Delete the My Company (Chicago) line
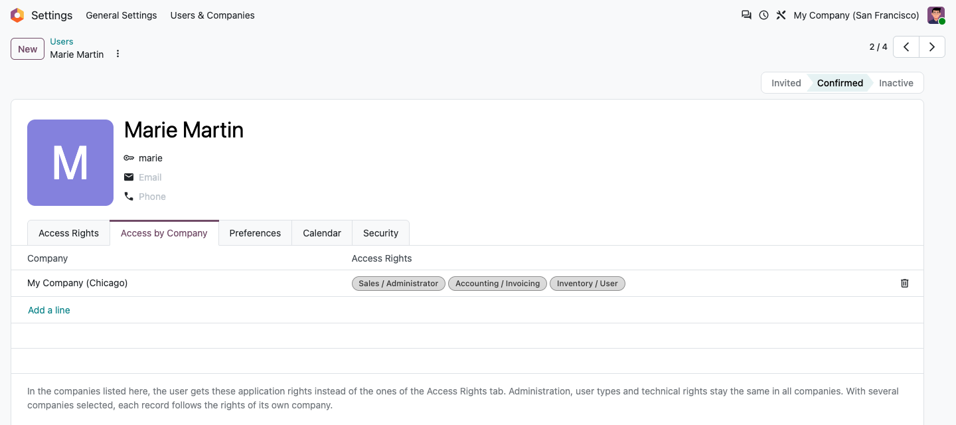The image size is (956, 425). pos(904,283)
